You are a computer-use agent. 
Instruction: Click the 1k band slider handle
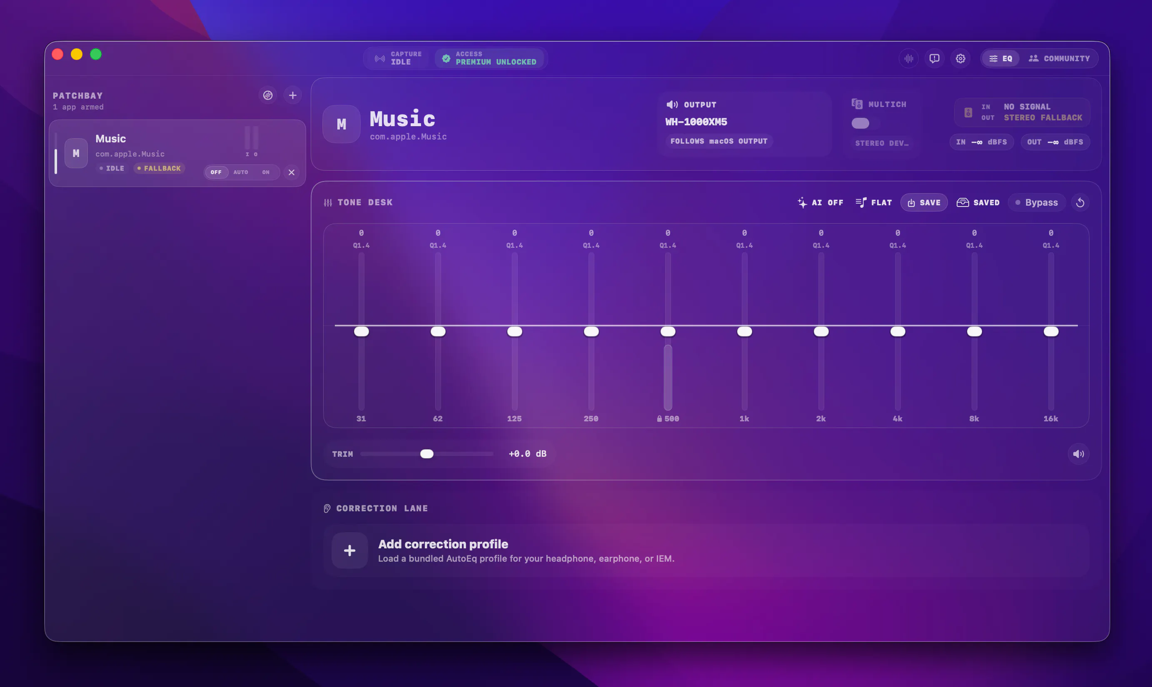(745, 331)
